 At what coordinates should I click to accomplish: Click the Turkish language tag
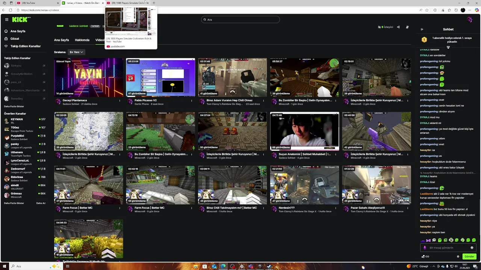click(95, 26)
